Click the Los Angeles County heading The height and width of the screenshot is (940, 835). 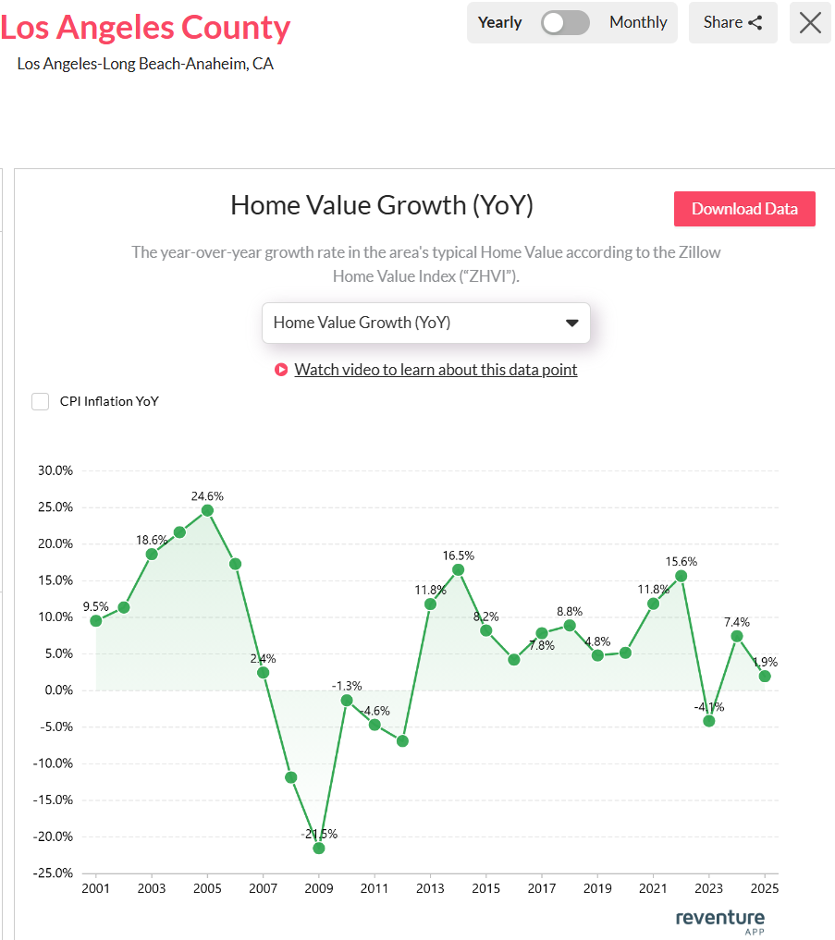pyautogui.click(x=145, y=28)
